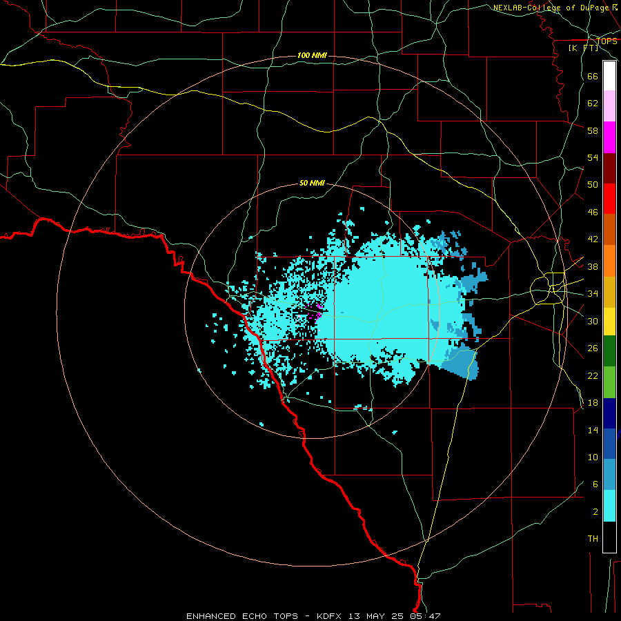Viewport: 621px width, 621px height.
Task: Click the blue 14 kft legend swatch
Action: [609, 444]
